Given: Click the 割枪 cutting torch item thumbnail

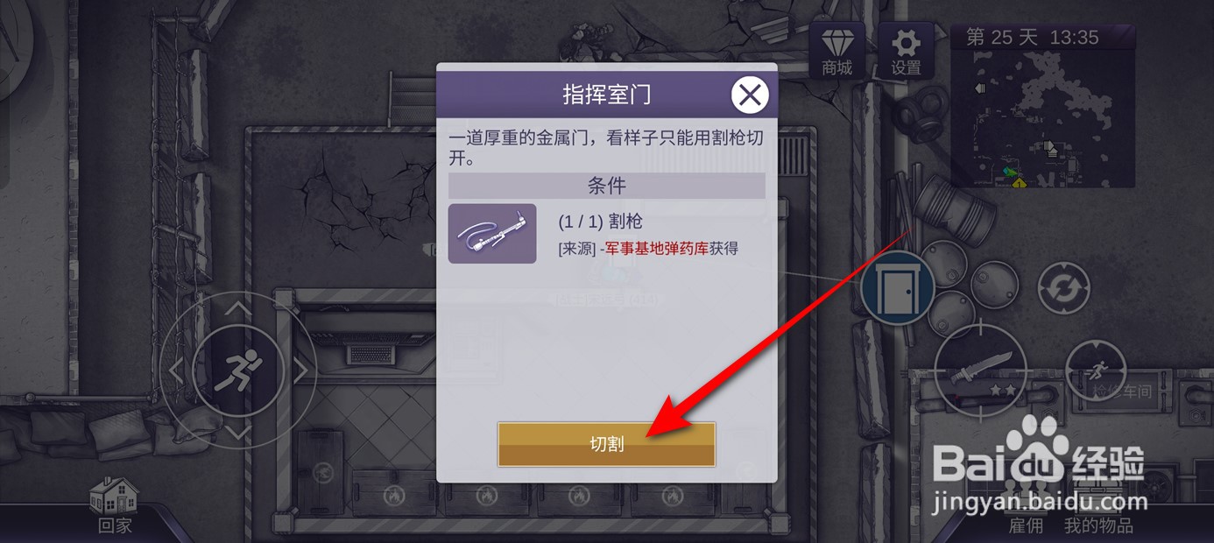Looking at the screenshot, I should tap(492, 234).
